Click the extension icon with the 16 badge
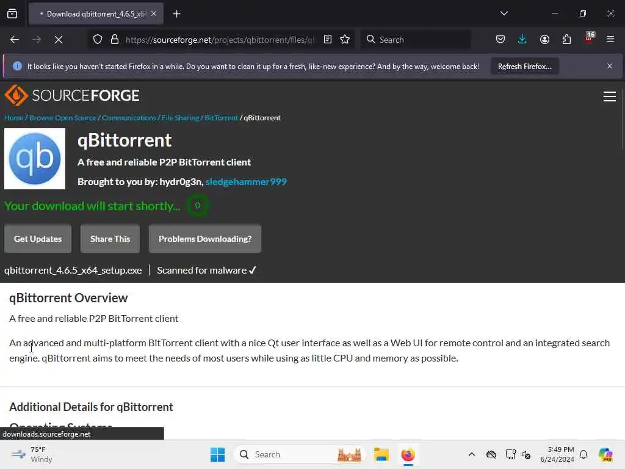This screenshot has height=469, width=625. 588,38
